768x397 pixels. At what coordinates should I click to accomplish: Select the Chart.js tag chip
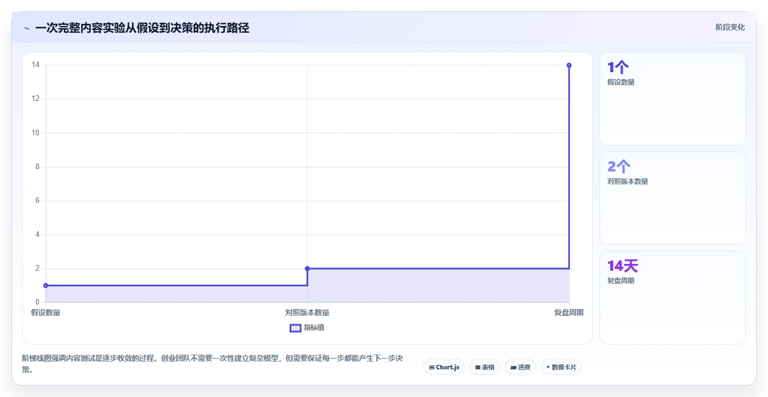[444, 367]
